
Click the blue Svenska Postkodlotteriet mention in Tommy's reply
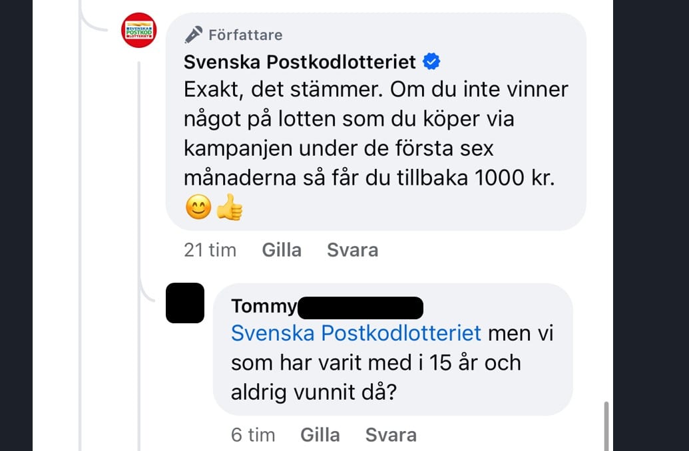coord(355,333)
